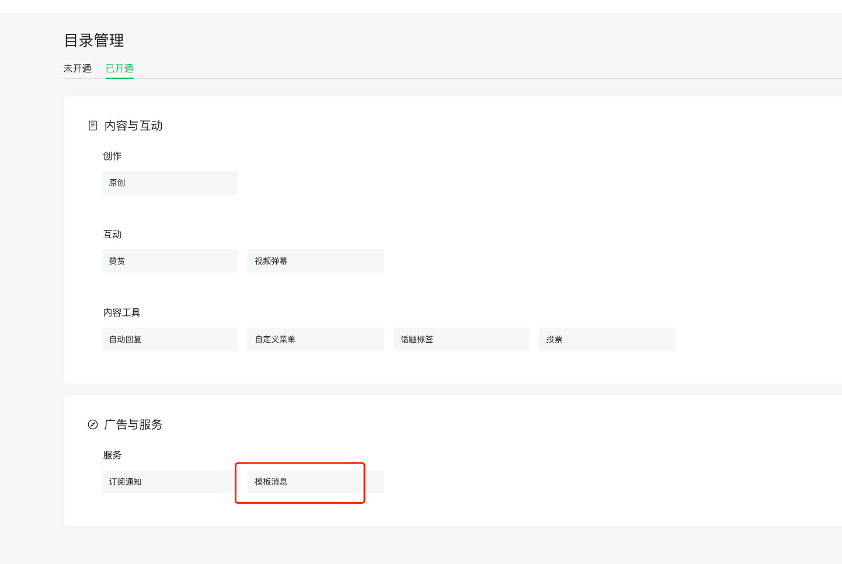Click the 服务 subsection label

(x=113, y=455)
